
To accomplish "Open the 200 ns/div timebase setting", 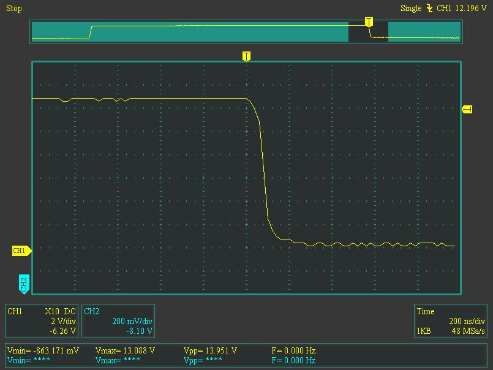I will point(467,321).
